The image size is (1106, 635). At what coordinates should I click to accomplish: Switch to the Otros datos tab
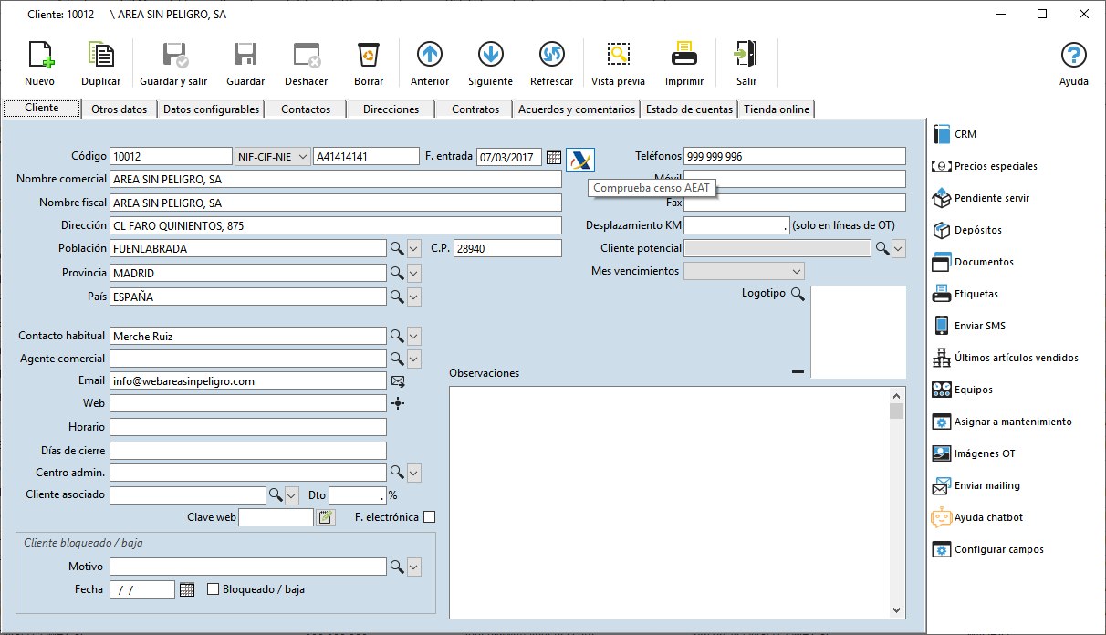(x=120, y=109)
